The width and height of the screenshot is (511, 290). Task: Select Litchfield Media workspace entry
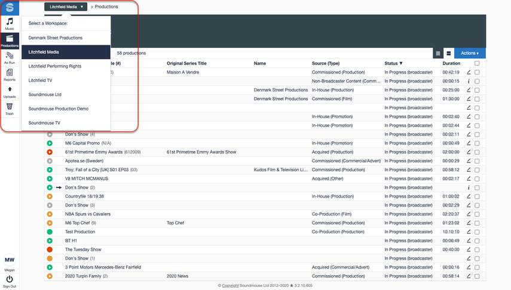click(x=66, y=52)
